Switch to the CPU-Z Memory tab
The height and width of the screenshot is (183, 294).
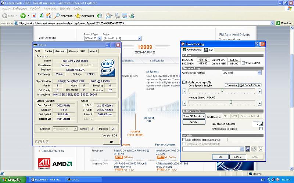click(73, 51)
